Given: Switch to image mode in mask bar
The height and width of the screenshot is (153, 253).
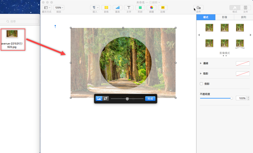Looking at the screenshot, I should click(x=99, y=99).
